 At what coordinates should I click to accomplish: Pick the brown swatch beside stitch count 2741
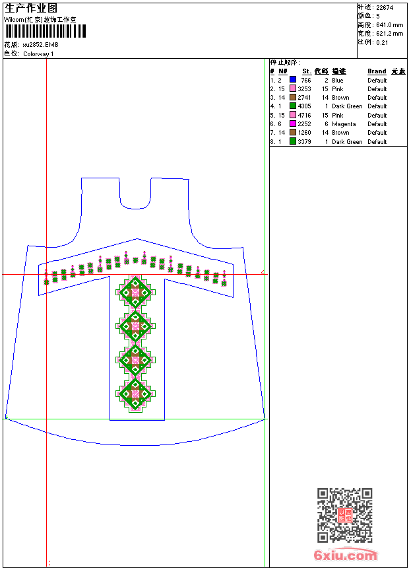click(293, 97)
